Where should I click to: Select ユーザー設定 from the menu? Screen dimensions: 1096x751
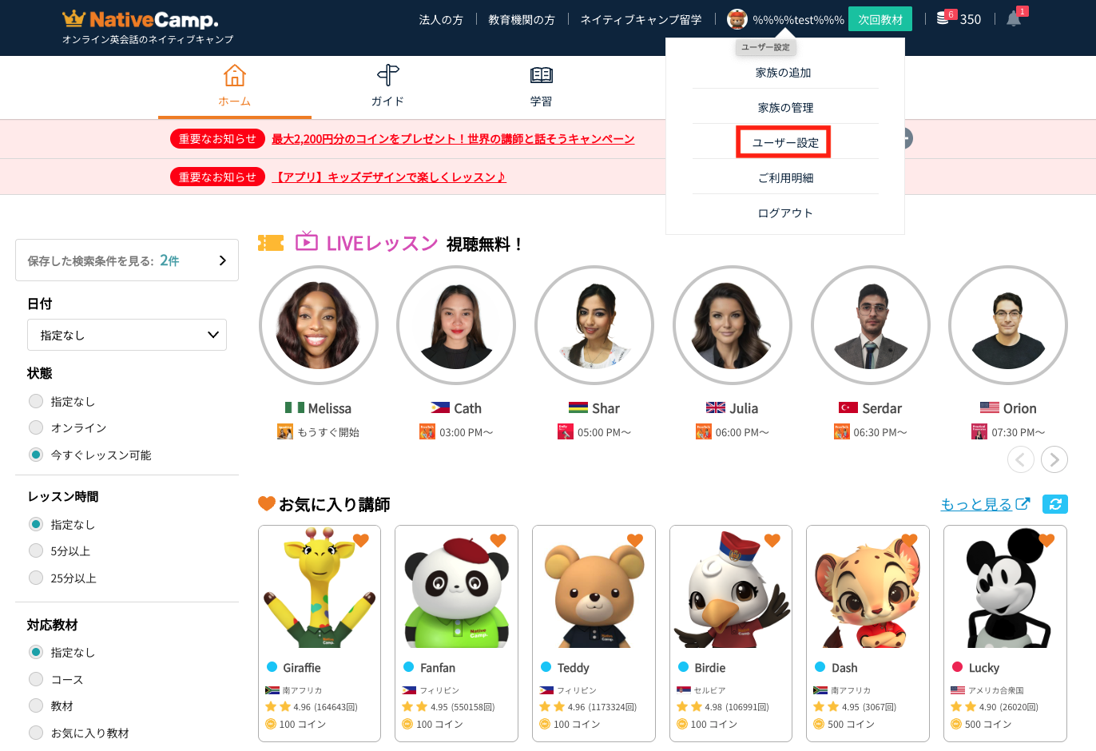(x=784, y=142)
